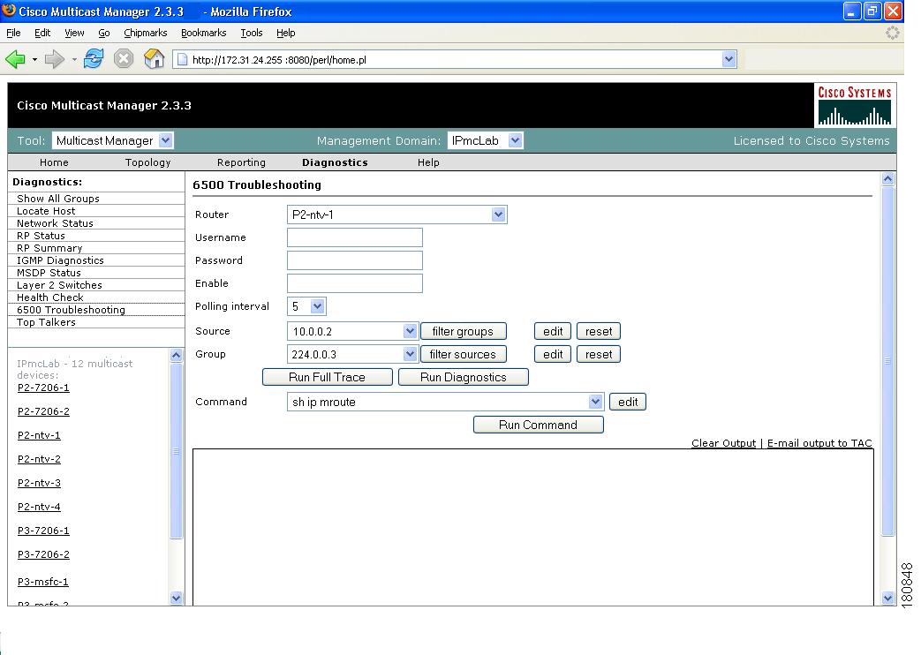Click the Enable password input field
The image size is (921, 655).
(355, 283)
